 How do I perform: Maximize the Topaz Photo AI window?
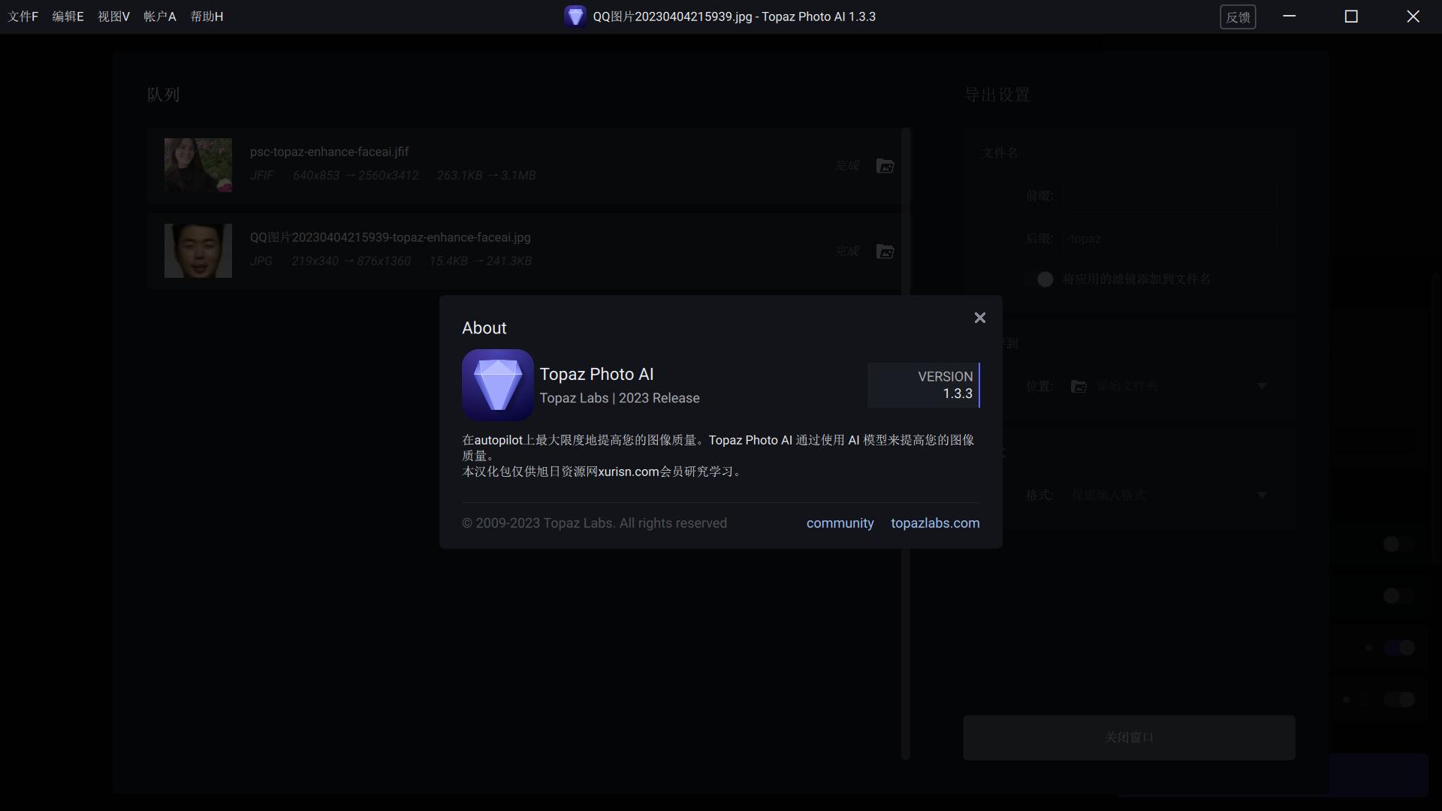(1351, 17)
